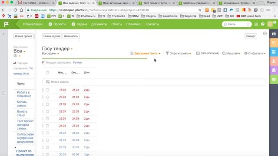Check the task row starting 23.03
This screenshot has width=278, height=156.
click(x=47, y=119)
